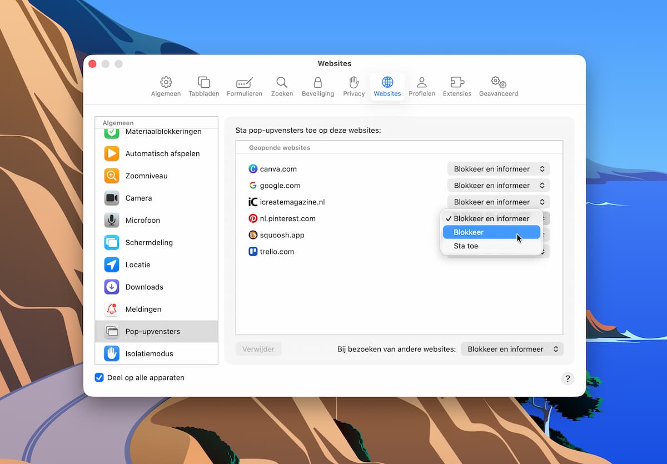Screen dimensions: 667x464
Task: Click the nl.pinterest.com favicon
Action: [x=253, y=218]
